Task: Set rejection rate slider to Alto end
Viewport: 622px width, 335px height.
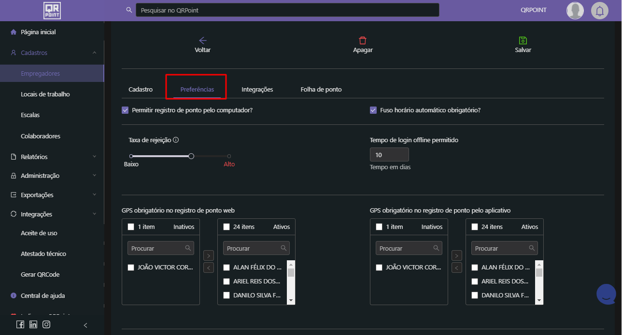Action: (229, 156)
